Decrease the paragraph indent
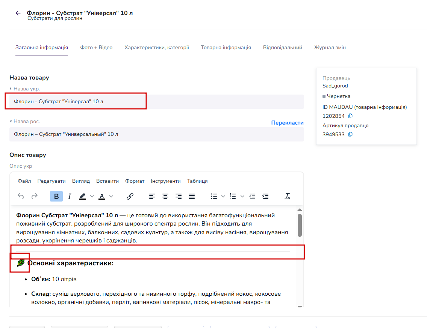427x328 pixels. click(252, 196)
